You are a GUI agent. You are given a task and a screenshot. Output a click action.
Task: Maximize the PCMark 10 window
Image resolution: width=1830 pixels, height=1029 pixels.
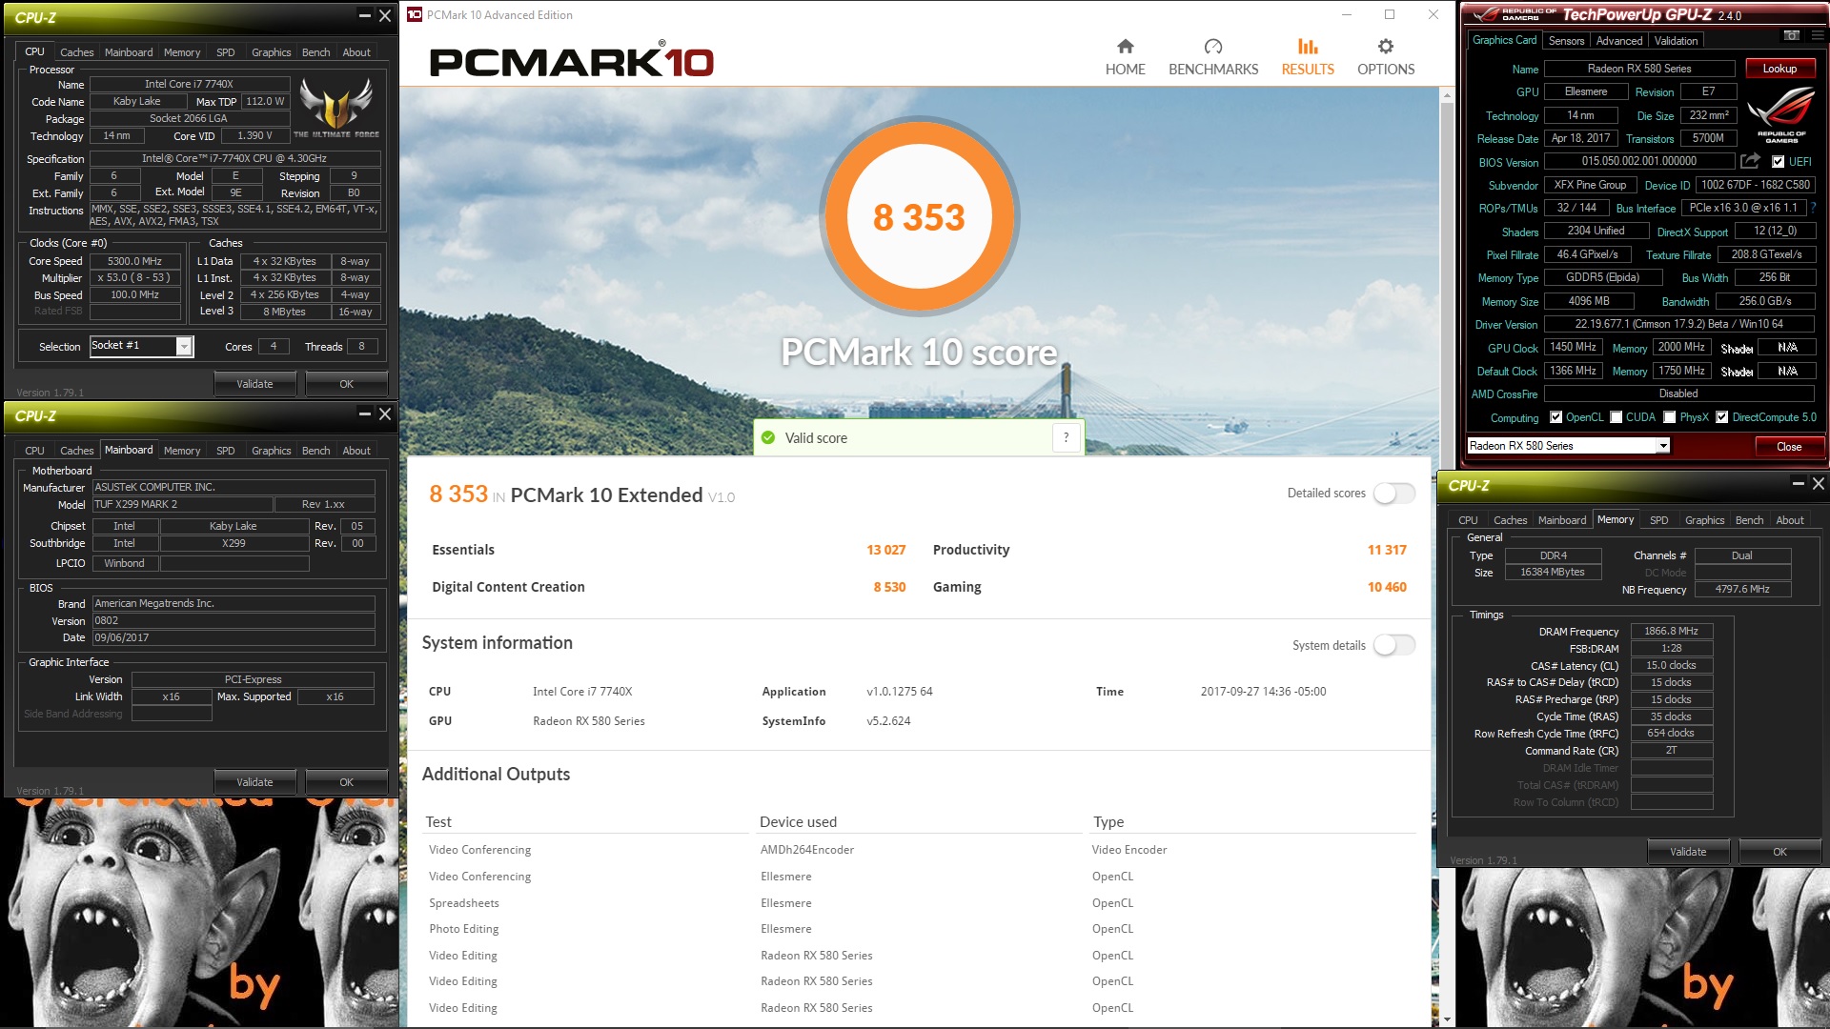[x=1390, y=14]
